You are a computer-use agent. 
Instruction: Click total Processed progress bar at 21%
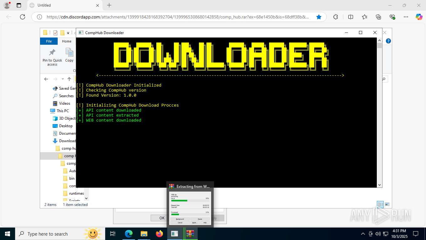[190, 214]
